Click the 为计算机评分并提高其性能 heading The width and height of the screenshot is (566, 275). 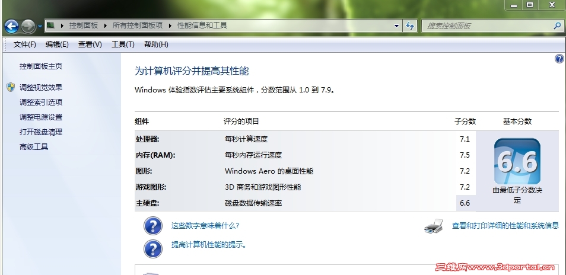click(192, 71)
